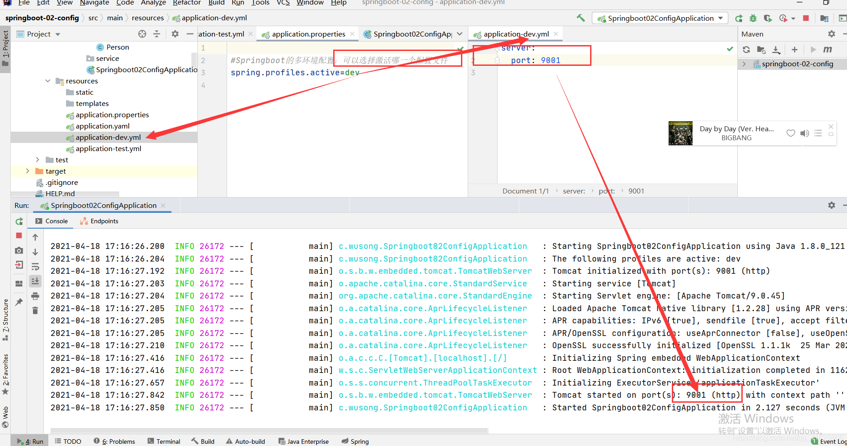
Task: Mute music widget volume
Action: [804, 133]
